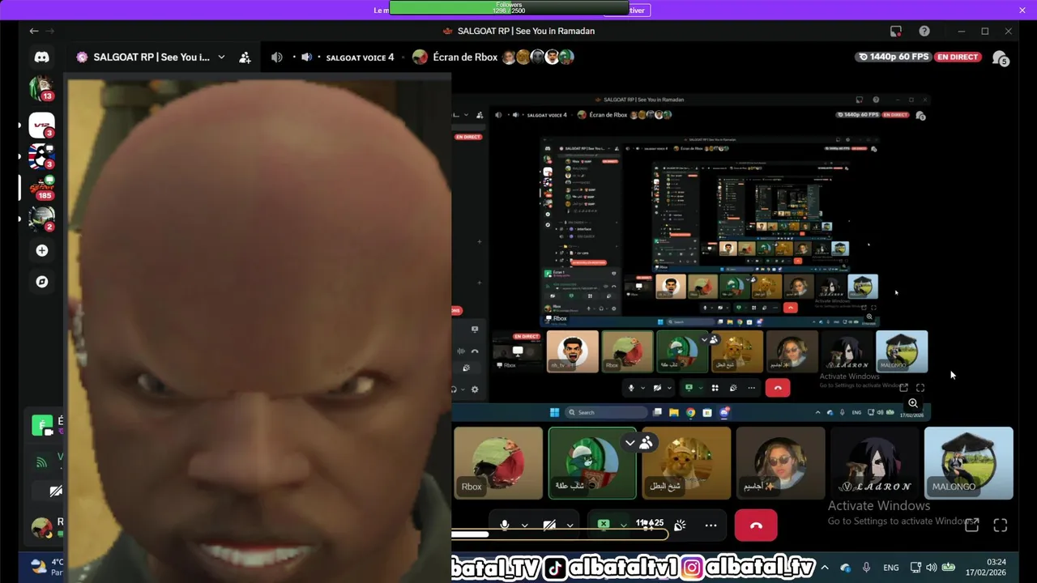
Task: Disconnect call with red hang-up button
Action: 756,526
